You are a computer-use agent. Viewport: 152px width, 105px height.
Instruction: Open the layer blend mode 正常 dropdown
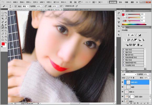(129, 74)
